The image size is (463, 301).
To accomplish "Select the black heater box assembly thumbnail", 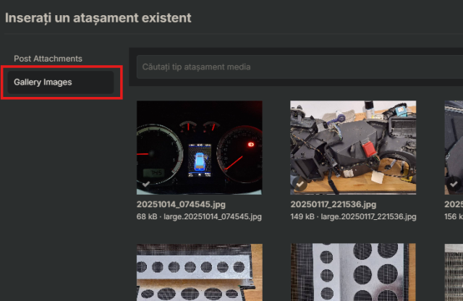I will pyautogui.click(x=353, y=147).
